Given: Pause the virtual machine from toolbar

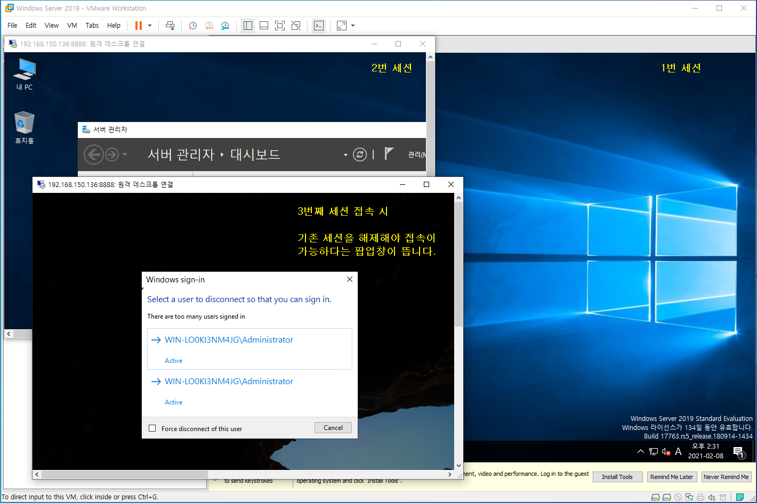Looking at the screenshot, I should (x=139, y=25).
